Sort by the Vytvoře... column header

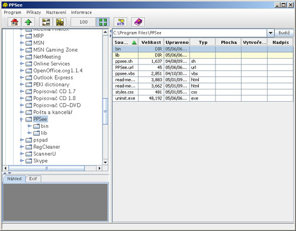[255, 42]
